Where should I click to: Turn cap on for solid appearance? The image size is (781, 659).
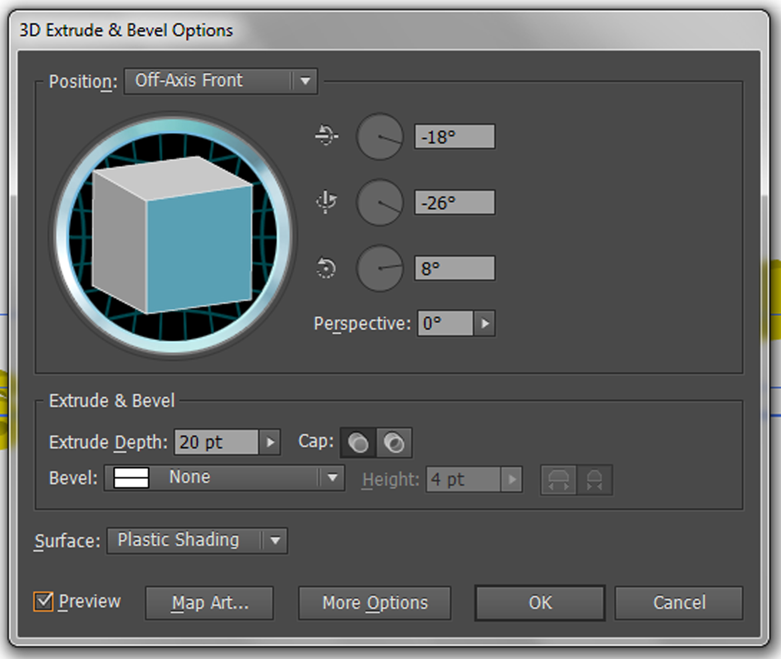358,443
